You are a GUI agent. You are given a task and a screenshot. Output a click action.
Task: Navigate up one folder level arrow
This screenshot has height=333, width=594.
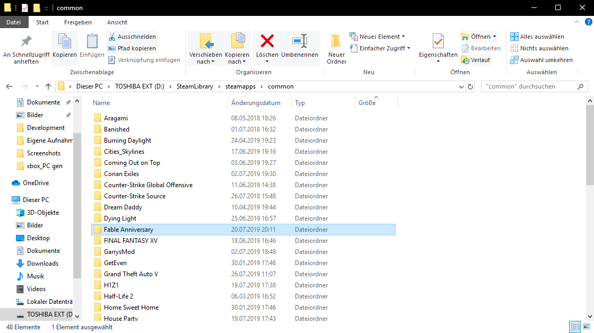click(48, 86)
